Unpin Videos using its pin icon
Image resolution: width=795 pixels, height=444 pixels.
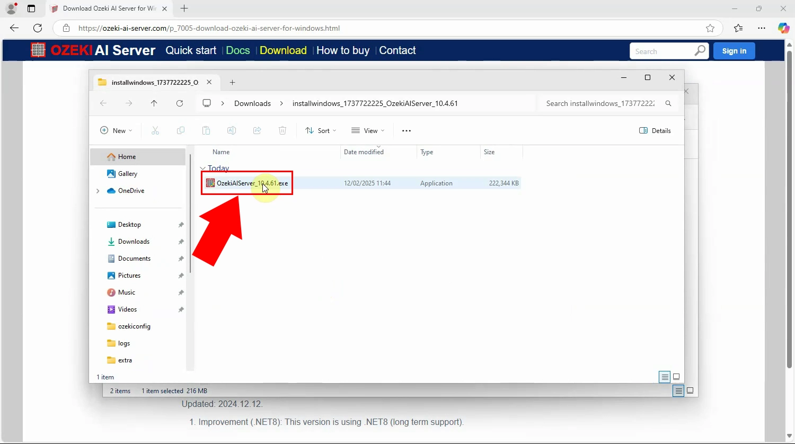(x=181, y=309)
